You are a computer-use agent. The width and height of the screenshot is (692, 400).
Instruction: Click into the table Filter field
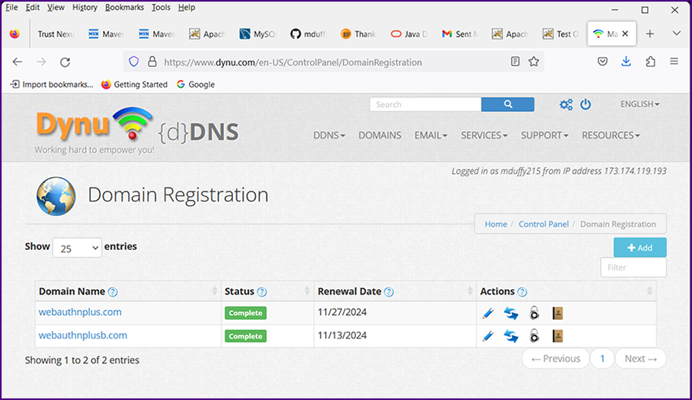[633, 268]
